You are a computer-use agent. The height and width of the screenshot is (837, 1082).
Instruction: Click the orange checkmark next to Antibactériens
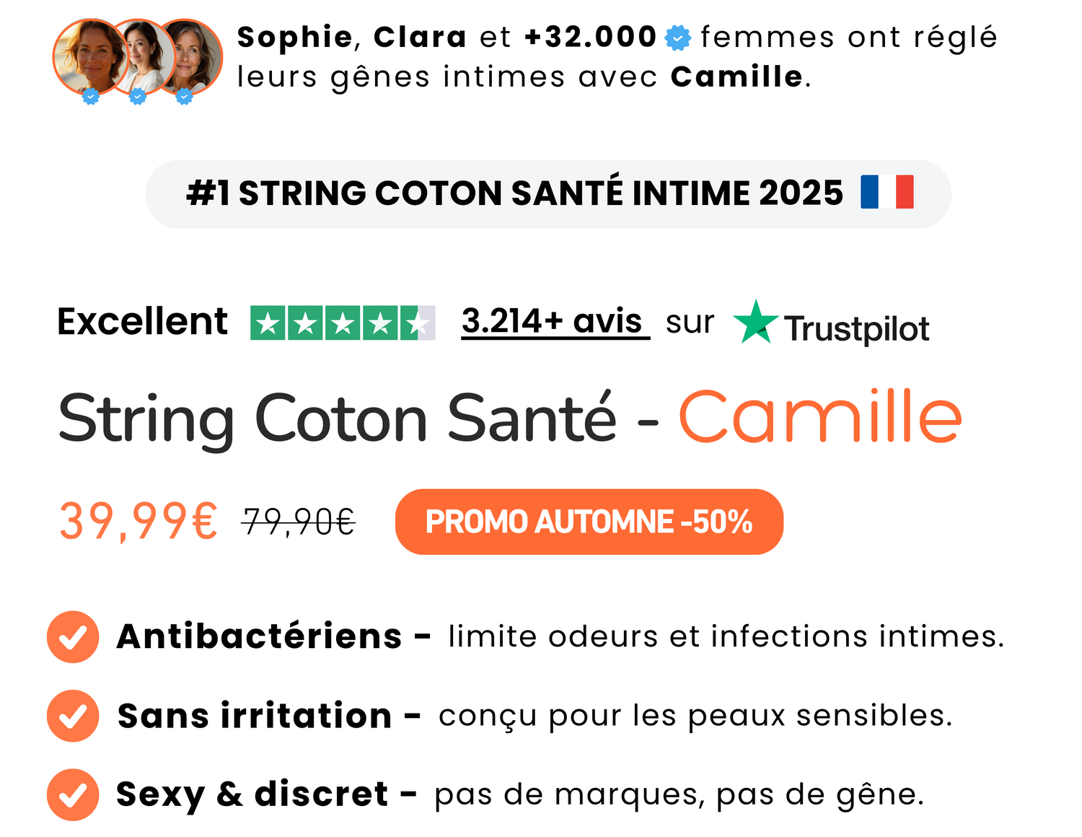[x=73, y=636]
